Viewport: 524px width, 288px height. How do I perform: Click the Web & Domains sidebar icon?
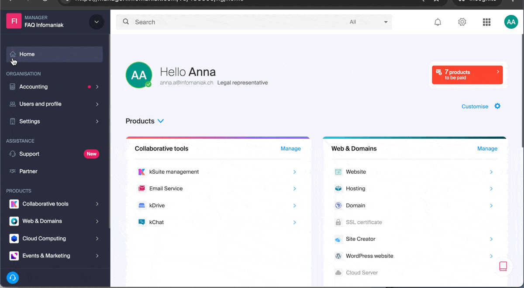[x=14, y=221]
